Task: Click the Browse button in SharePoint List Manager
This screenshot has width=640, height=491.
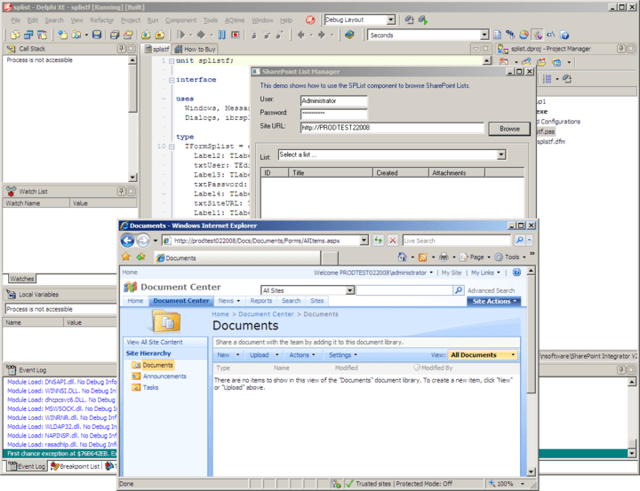Action: 508,129
